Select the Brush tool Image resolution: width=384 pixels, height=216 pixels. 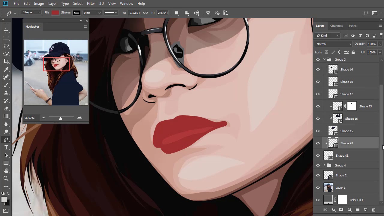(6, 85)
